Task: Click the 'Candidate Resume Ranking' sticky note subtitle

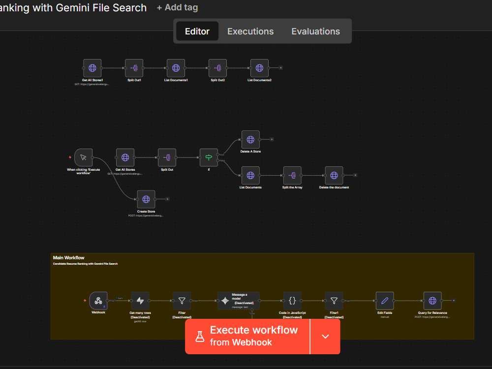Action: 85,264
